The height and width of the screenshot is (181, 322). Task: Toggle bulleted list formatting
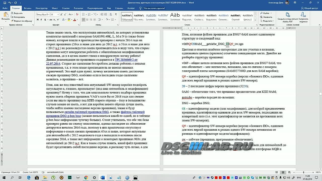(84, 14)
